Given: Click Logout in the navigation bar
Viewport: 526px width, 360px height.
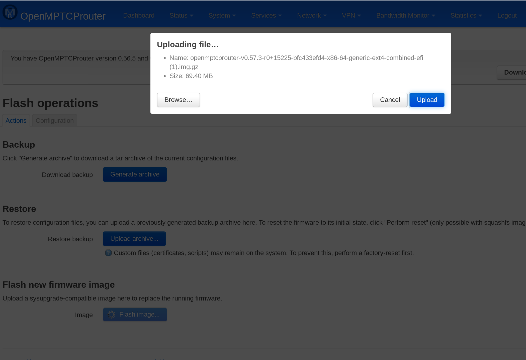Looking at the screenshot, I should [x=507, y=15].
